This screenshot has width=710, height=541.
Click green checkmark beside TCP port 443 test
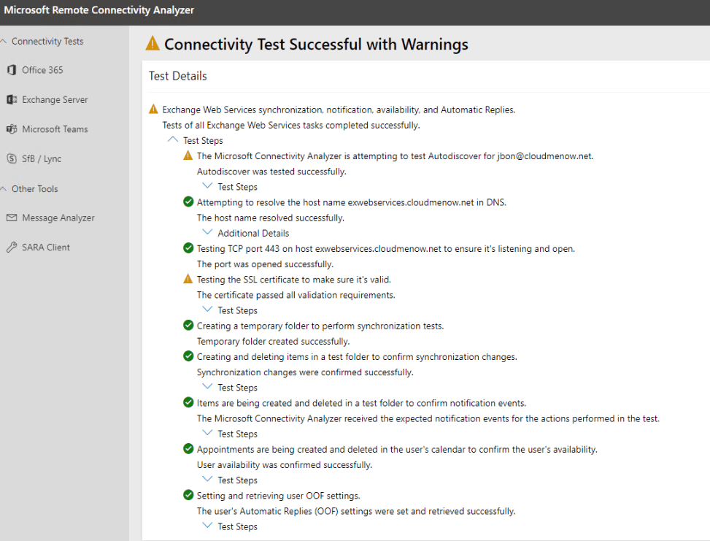click(188, 249)
